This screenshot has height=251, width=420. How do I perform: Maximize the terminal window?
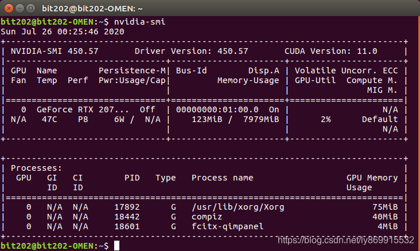tap(30, 8)
